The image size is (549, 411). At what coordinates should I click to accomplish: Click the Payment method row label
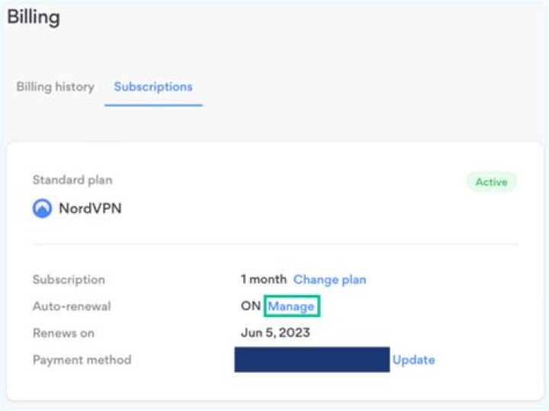pos(82,360)
